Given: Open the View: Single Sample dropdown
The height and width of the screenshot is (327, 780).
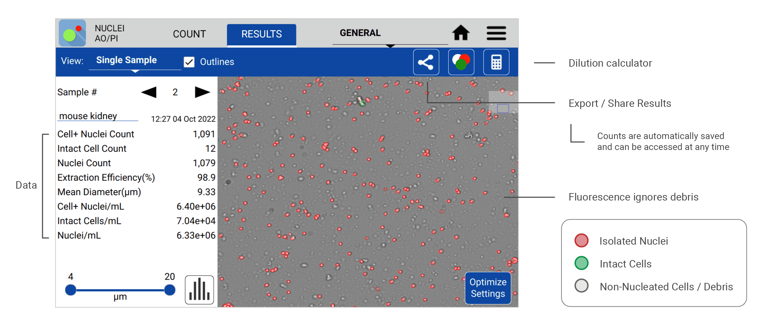Looking at the screenshot, I should 126,60.
